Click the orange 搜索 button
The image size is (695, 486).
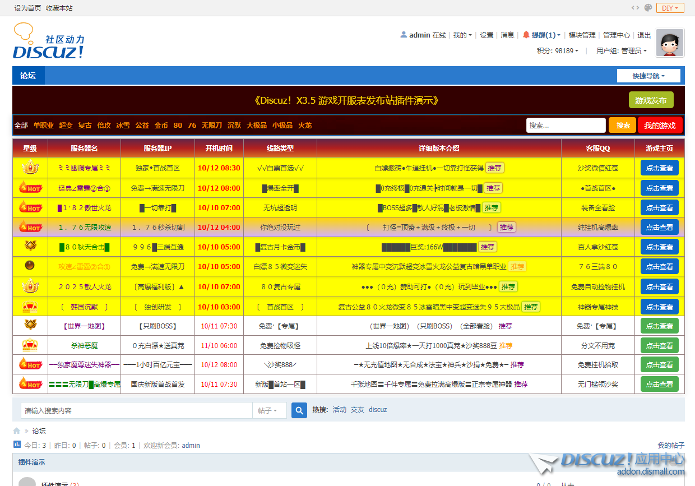point(623,125)
